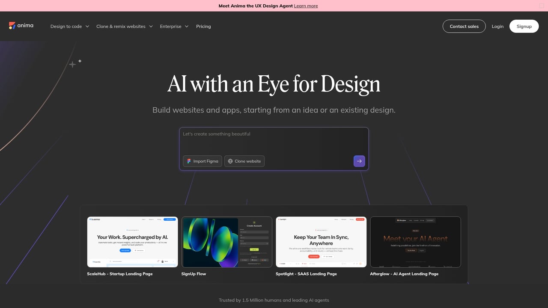Click the close icon on the announcement banner
548x308 pixels.
tap(541, 6)
